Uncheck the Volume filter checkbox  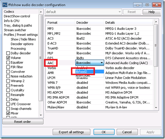pyautogui.click(x=8, y=58)
